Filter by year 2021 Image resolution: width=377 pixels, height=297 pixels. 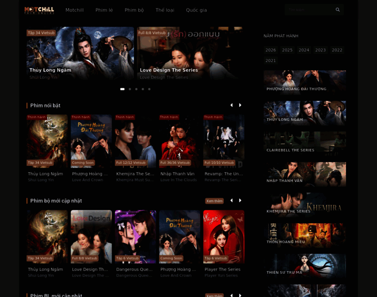[x=271, y=60]
